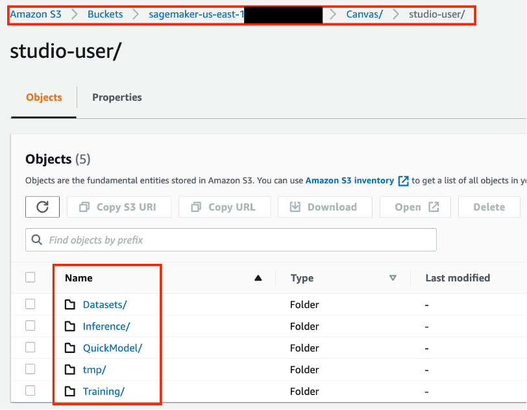The width and height of the screenshot is (527, 410).
Task: Click the external link icon after S3 inventory
Action: pyautogui.click(x=403, y=181)
